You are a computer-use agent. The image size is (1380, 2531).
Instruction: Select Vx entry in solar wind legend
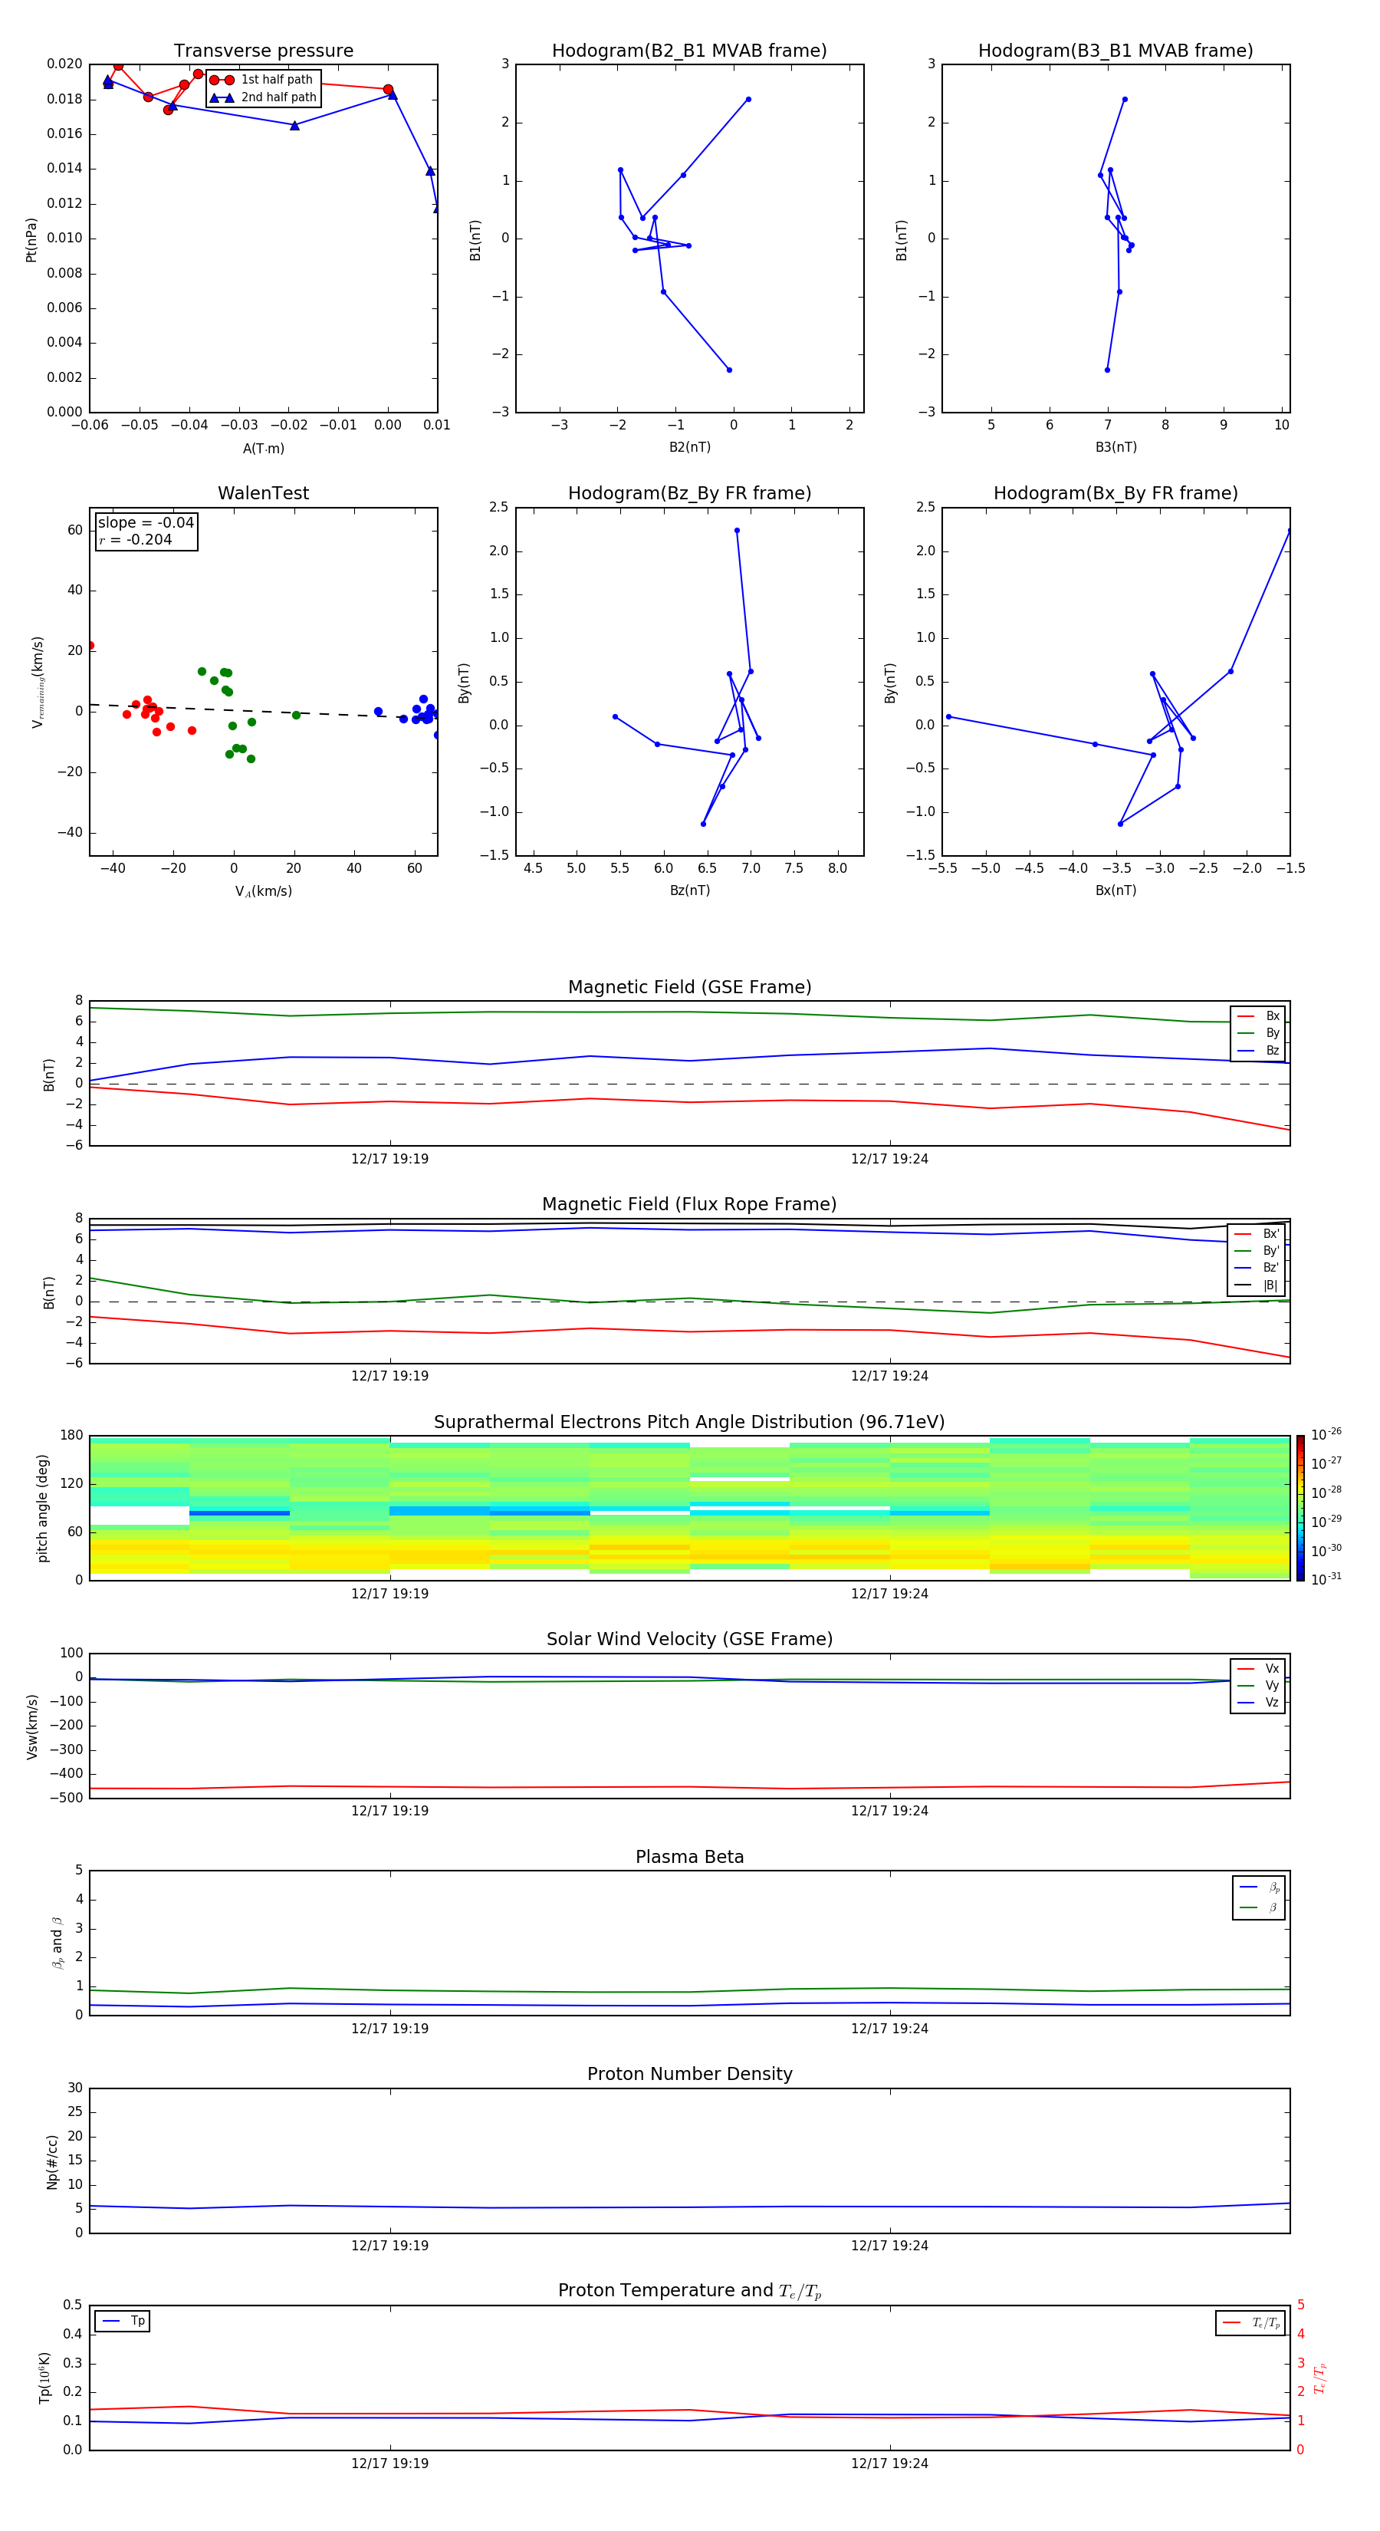1258,1668
